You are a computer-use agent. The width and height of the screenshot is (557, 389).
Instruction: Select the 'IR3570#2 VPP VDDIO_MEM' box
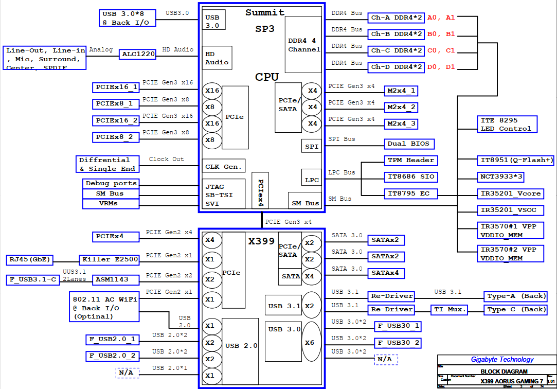pyautogui.click(x=510, y=254)
